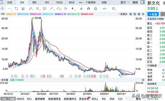Click the 短线精灵 section header
The width and height of the screenshot is (165, 101).
click(x=152, y=84)
